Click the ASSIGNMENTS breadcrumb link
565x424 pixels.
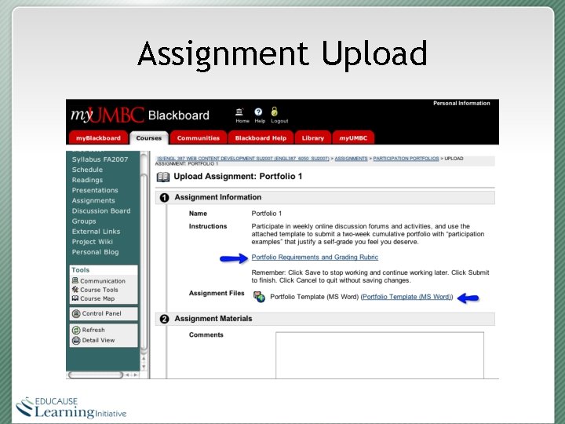click(x=351, y=159)
